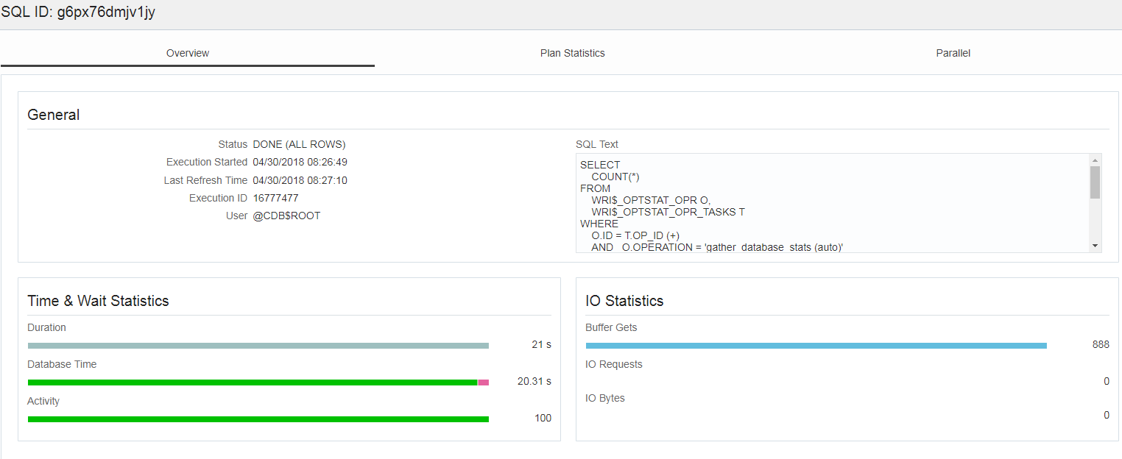
Task: Click the IO Requests label
Action: (614, 364)
